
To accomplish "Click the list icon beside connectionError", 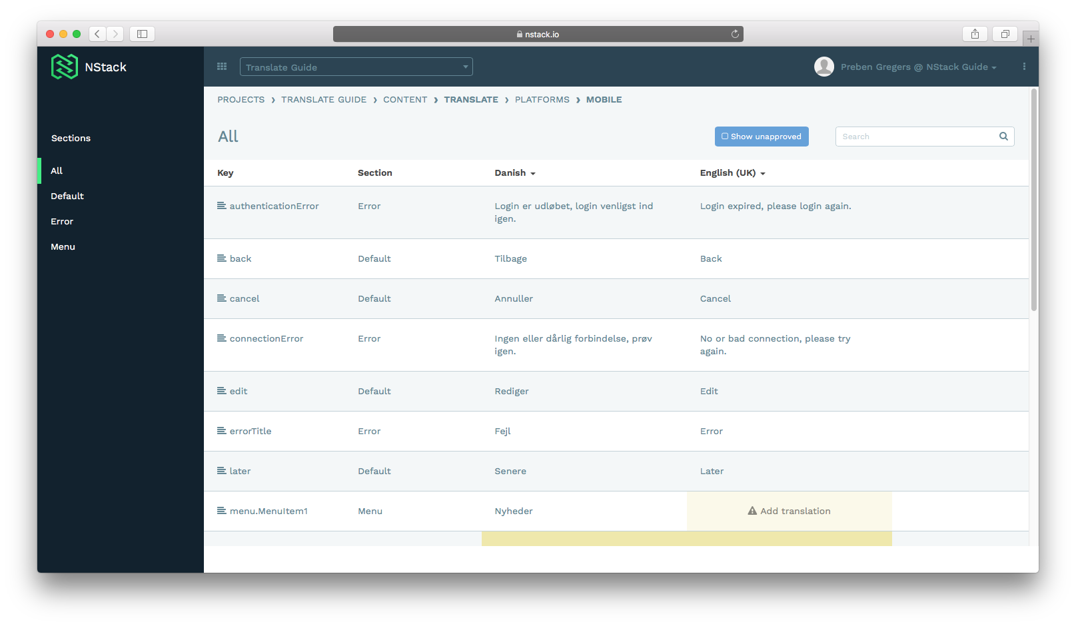I will tap(221, 338).
